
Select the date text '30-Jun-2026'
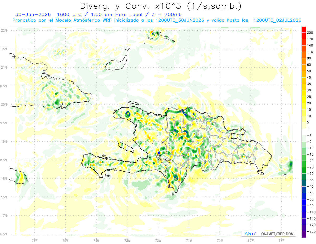pyautogui.click(x=33, y=14)
